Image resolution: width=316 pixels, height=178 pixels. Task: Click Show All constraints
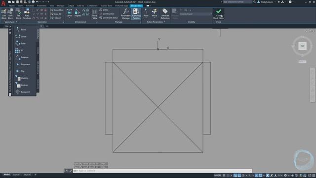tap(56, 14)
